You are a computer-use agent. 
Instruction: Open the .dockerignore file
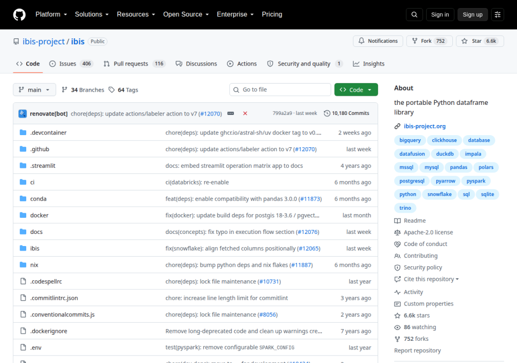point(48,331)
